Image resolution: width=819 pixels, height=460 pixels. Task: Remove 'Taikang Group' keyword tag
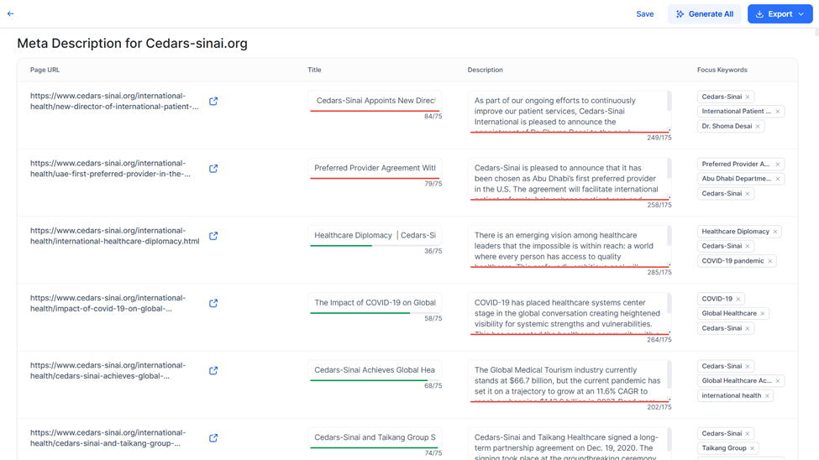pos(752,448)
